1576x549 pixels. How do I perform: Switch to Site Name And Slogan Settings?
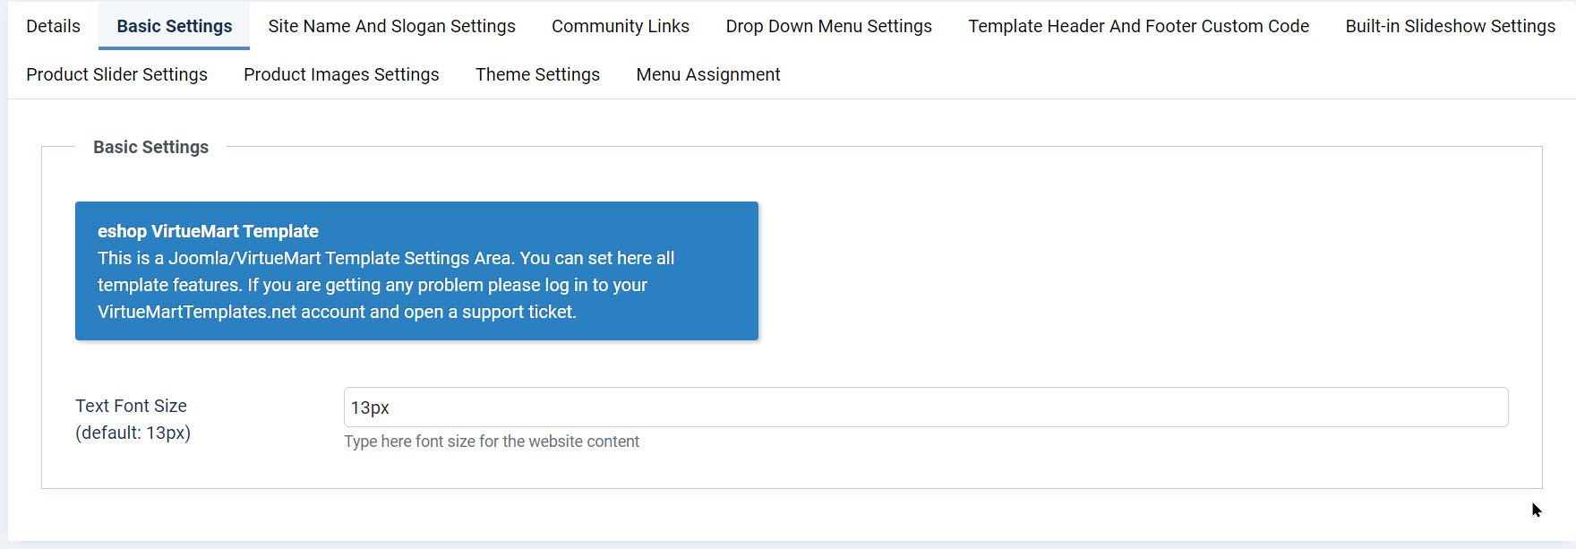click(391, 26)
